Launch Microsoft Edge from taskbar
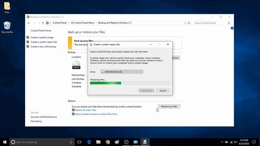This screenshot has height=146, width=260. 89,142
